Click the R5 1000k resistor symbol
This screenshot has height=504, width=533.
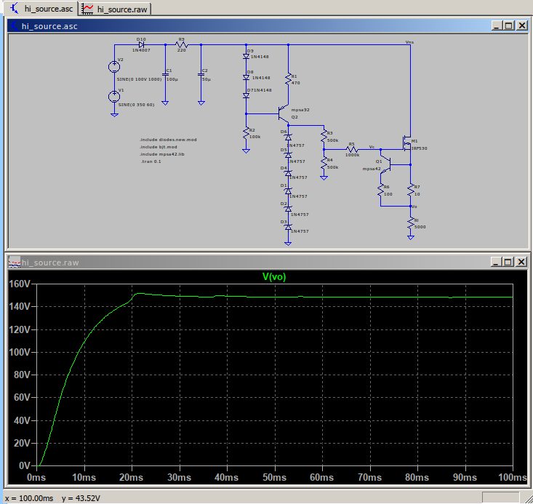[x=352, y=149]
